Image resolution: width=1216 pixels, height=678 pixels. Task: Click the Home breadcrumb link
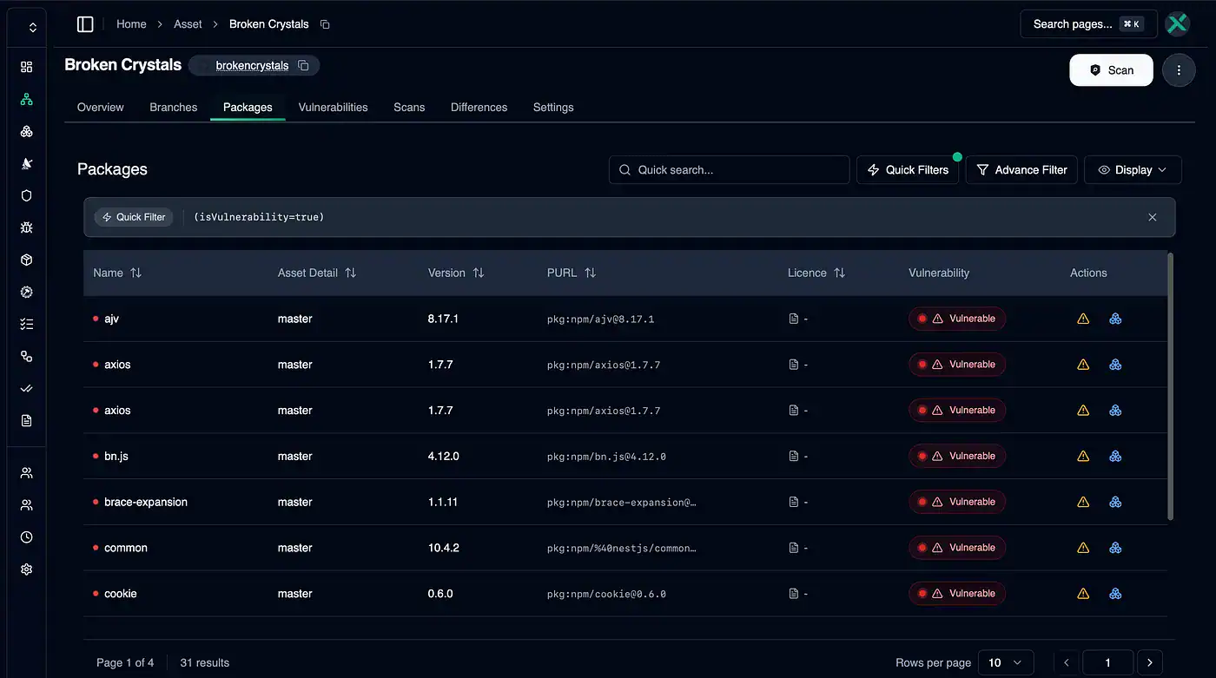[x=131, y=24]
